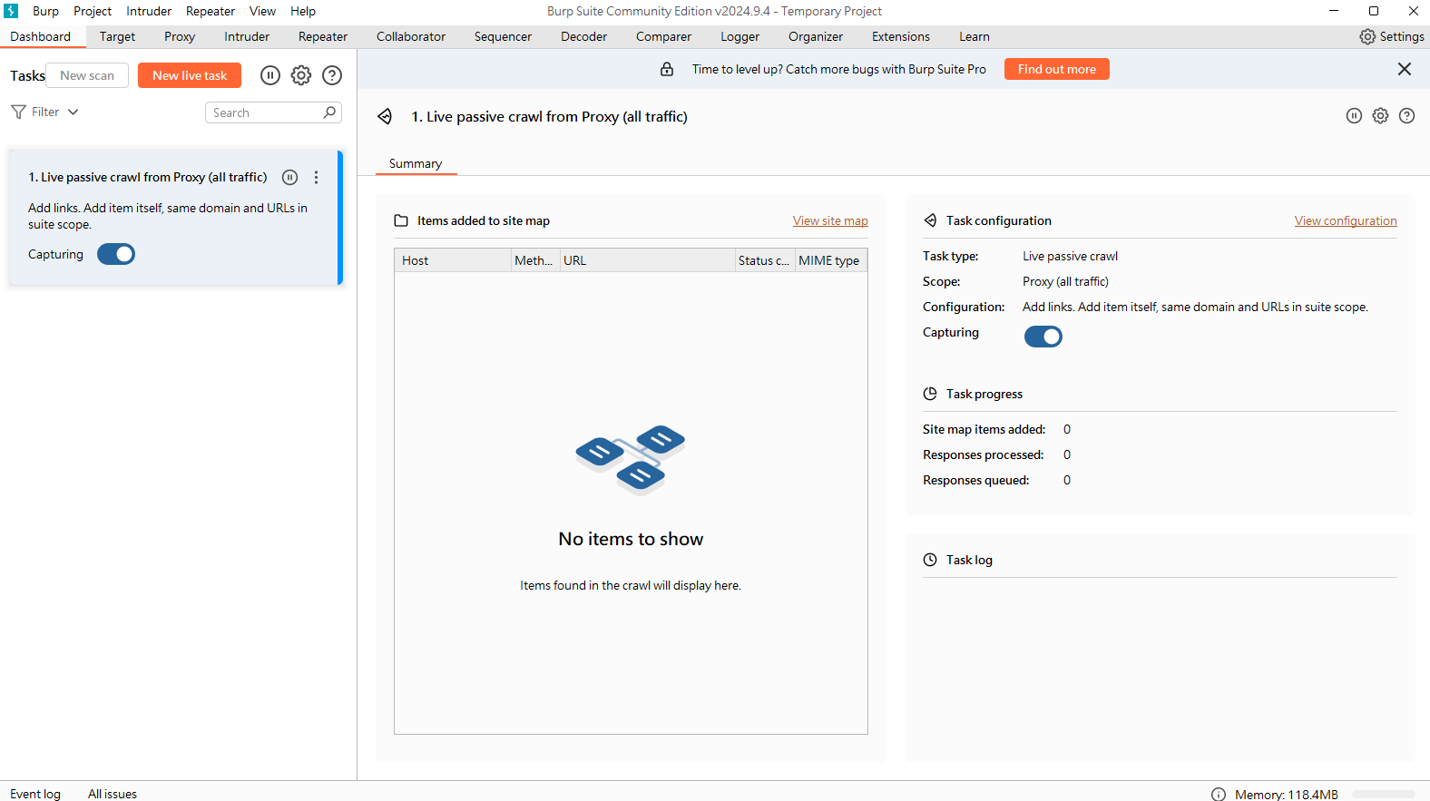Image resolution: width=1430 pixels, height=801 pixels.
Task: Open the task settings gear in the details header
Action: click(x=1380, y=116)
